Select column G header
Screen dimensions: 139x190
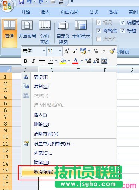click(129, 70)
